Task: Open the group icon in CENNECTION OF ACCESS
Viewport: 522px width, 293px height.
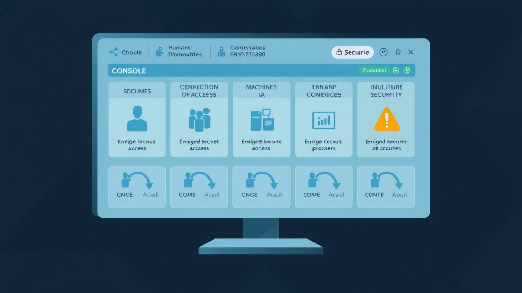Action: pos(199,119)
